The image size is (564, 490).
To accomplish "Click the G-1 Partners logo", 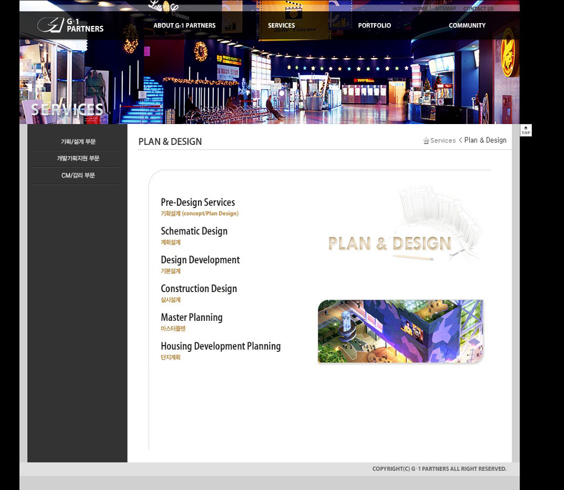I will coord(70,25).
